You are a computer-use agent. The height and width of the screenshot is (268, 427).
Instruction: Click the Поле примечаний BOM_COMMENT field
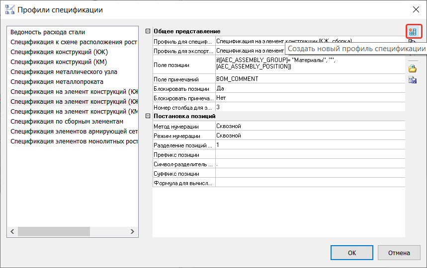(x=308, y=79)
